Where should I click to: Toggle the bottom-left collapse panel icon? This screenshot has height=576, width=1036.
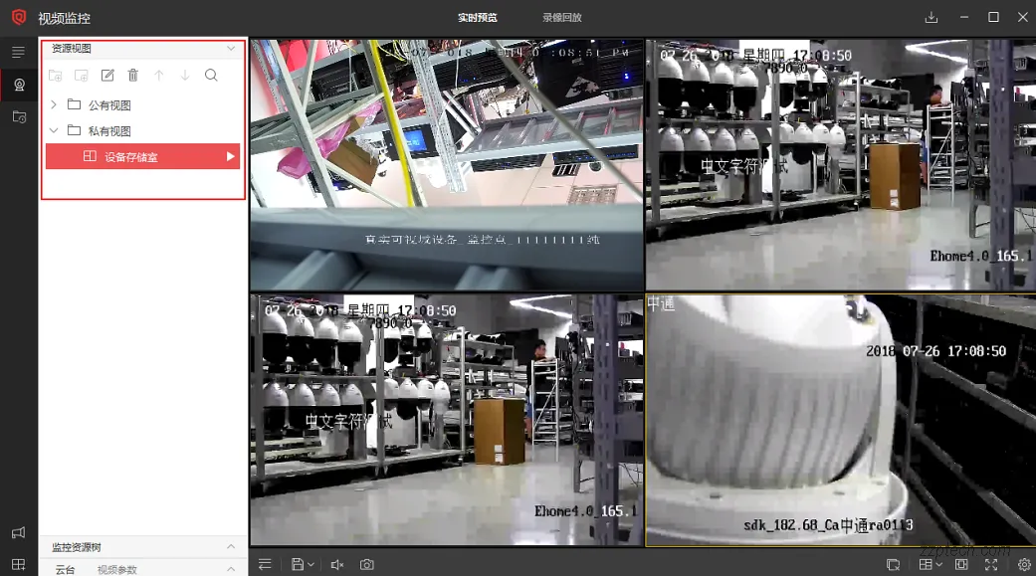pyautogui.click(x=265, y=565)
